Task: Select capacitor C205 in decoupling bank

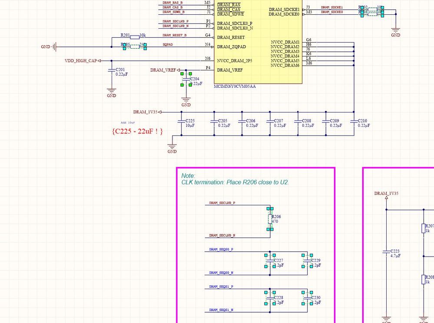Action: point(214,122)
